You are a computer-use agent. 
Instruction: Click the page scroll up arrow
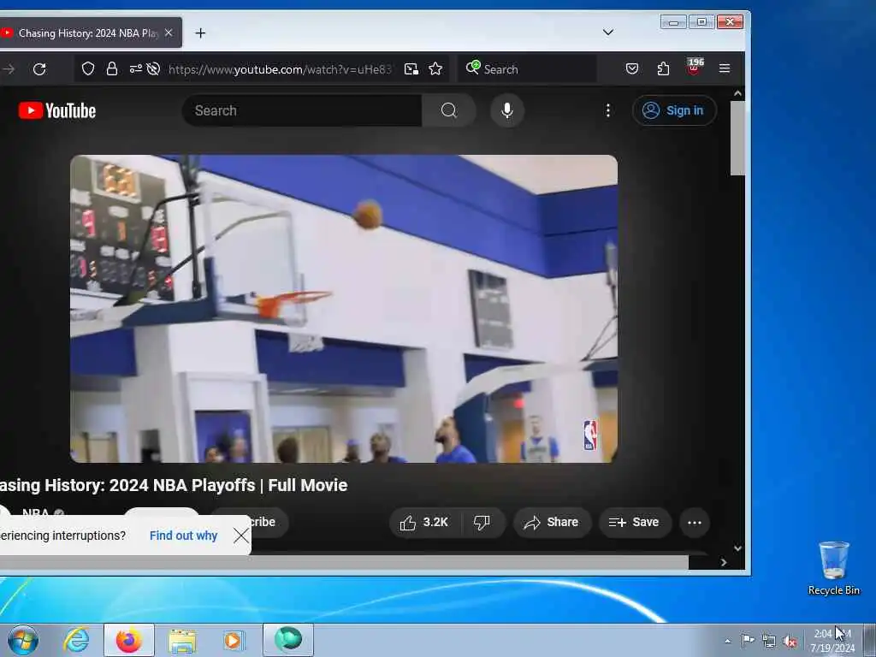point(737,94)
